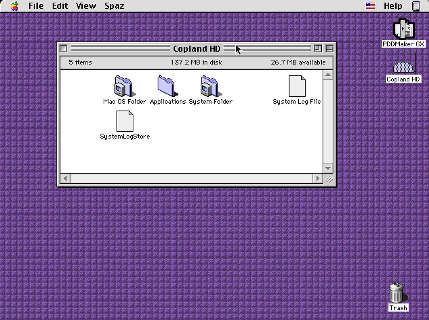Open the Apple menu
The width and height of the screenshot is (429, 320).
point(15,6)
